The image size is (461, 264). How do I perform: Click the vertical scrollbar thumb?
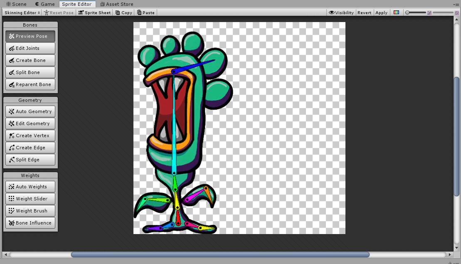tap(456, 137)
